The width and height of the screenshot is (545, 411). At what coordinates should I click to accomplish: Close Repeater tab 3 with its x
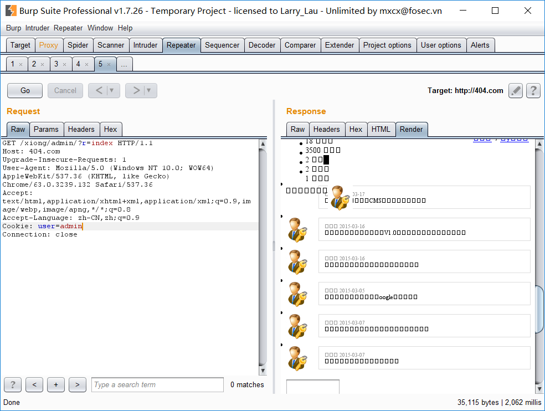click(x=65, y=64)
